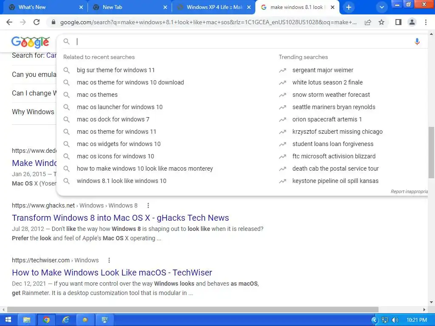
Task: Reload the current Google page
Action: point(37,22)
